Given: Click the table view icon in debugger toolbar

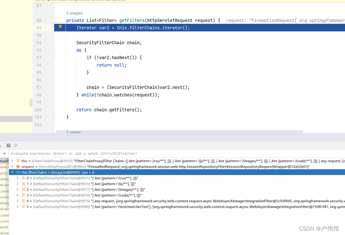Looking at the screenshot, I should [x=8, y=145].
